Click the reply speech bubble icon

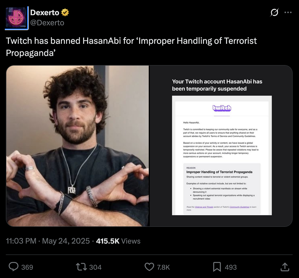pyautogui.click(x=13, y=267)
